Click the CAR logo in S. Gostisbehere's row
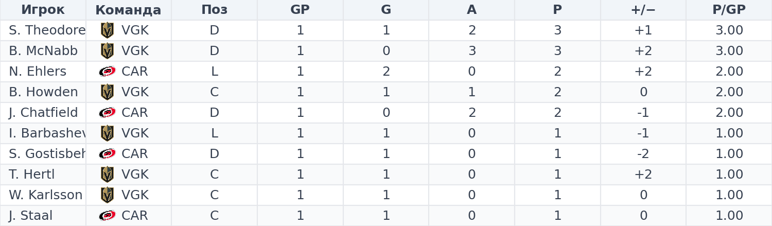 click(107, 154)
